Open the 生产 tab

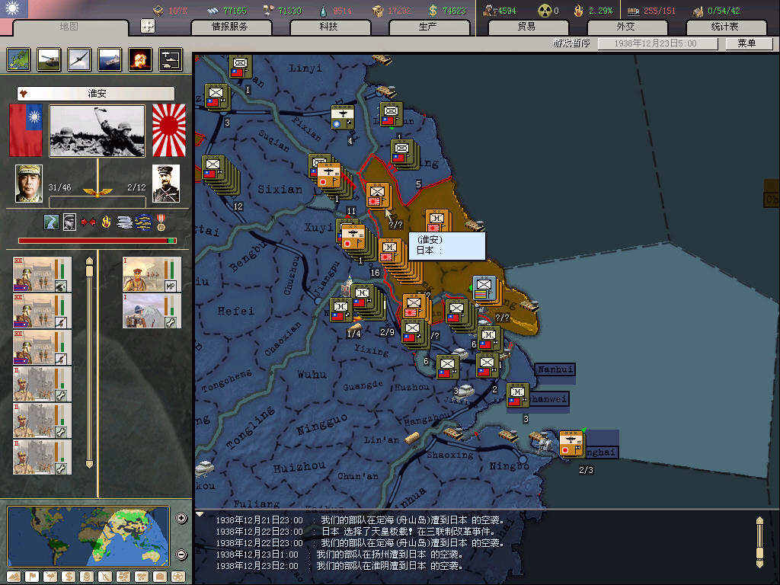pos(429,27)
